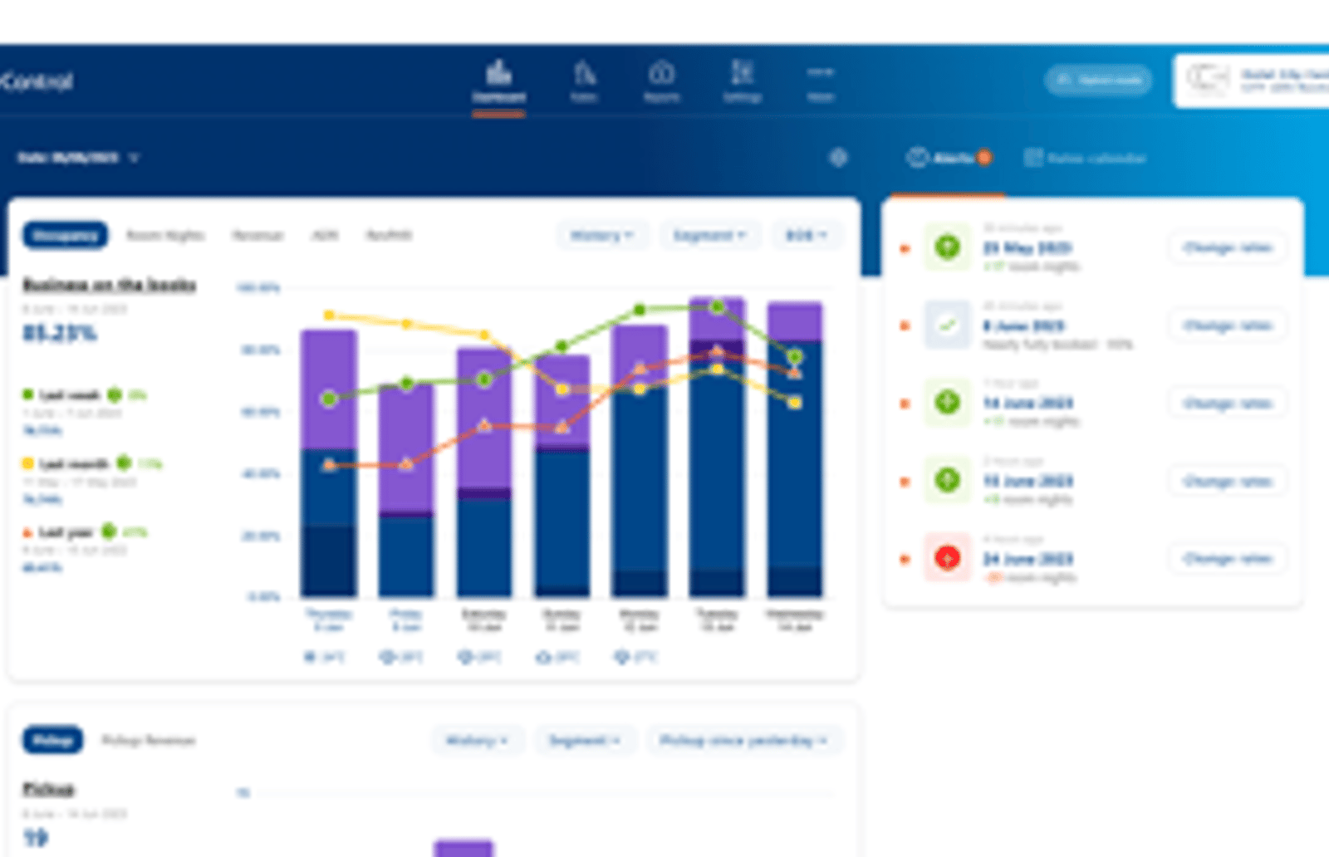
Task: Open the History dropdown on the Pickup card
Action: [477, 739]
